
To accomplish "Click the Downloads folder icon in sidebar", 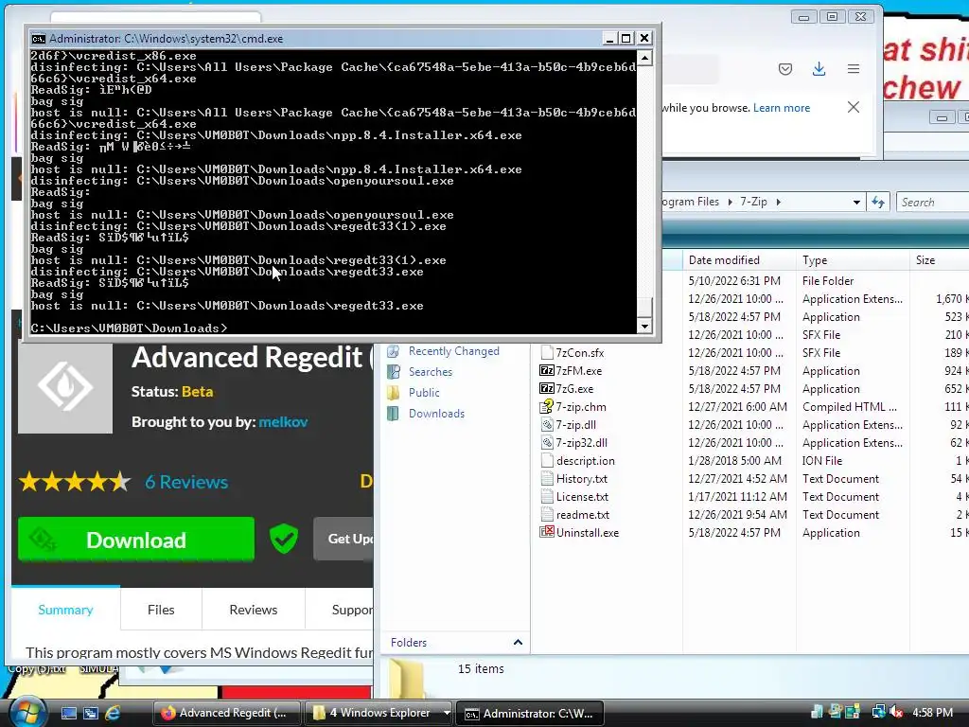I will pos(393,414).
